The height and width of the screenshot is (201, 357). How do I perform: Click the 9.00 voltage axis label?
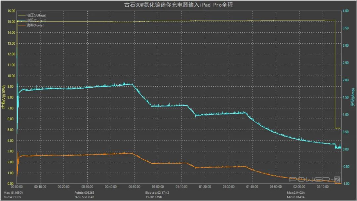(x=11, y=87)
